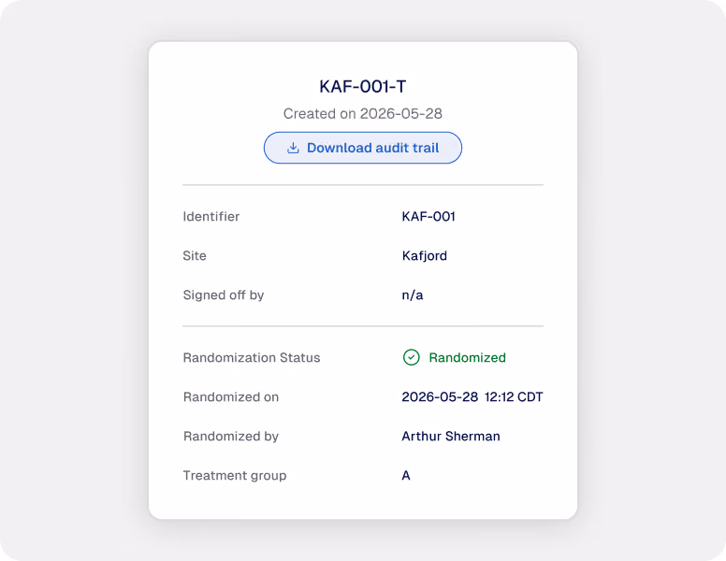Click the Randomized on label
Screen dimensions: 726x561
pyautogui.click(x=230, y=396)
